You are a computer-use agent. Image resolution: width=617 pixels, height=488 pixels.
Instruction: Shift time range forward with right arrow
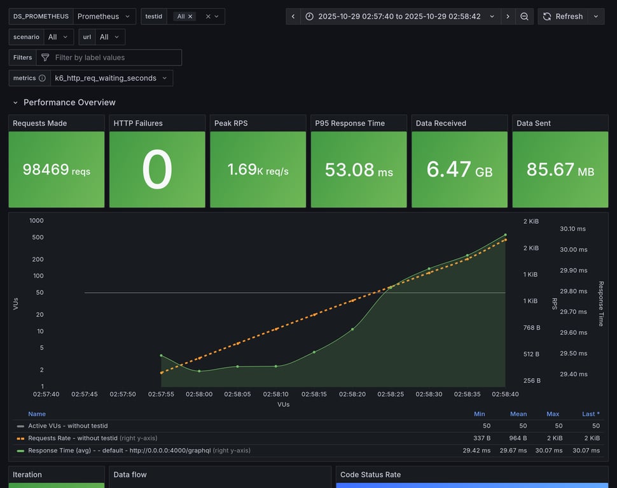pos(508,17)
